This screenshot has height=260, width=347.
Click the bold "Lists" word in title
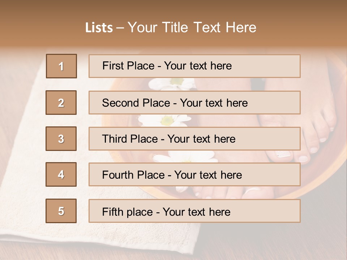coord(99,27)
